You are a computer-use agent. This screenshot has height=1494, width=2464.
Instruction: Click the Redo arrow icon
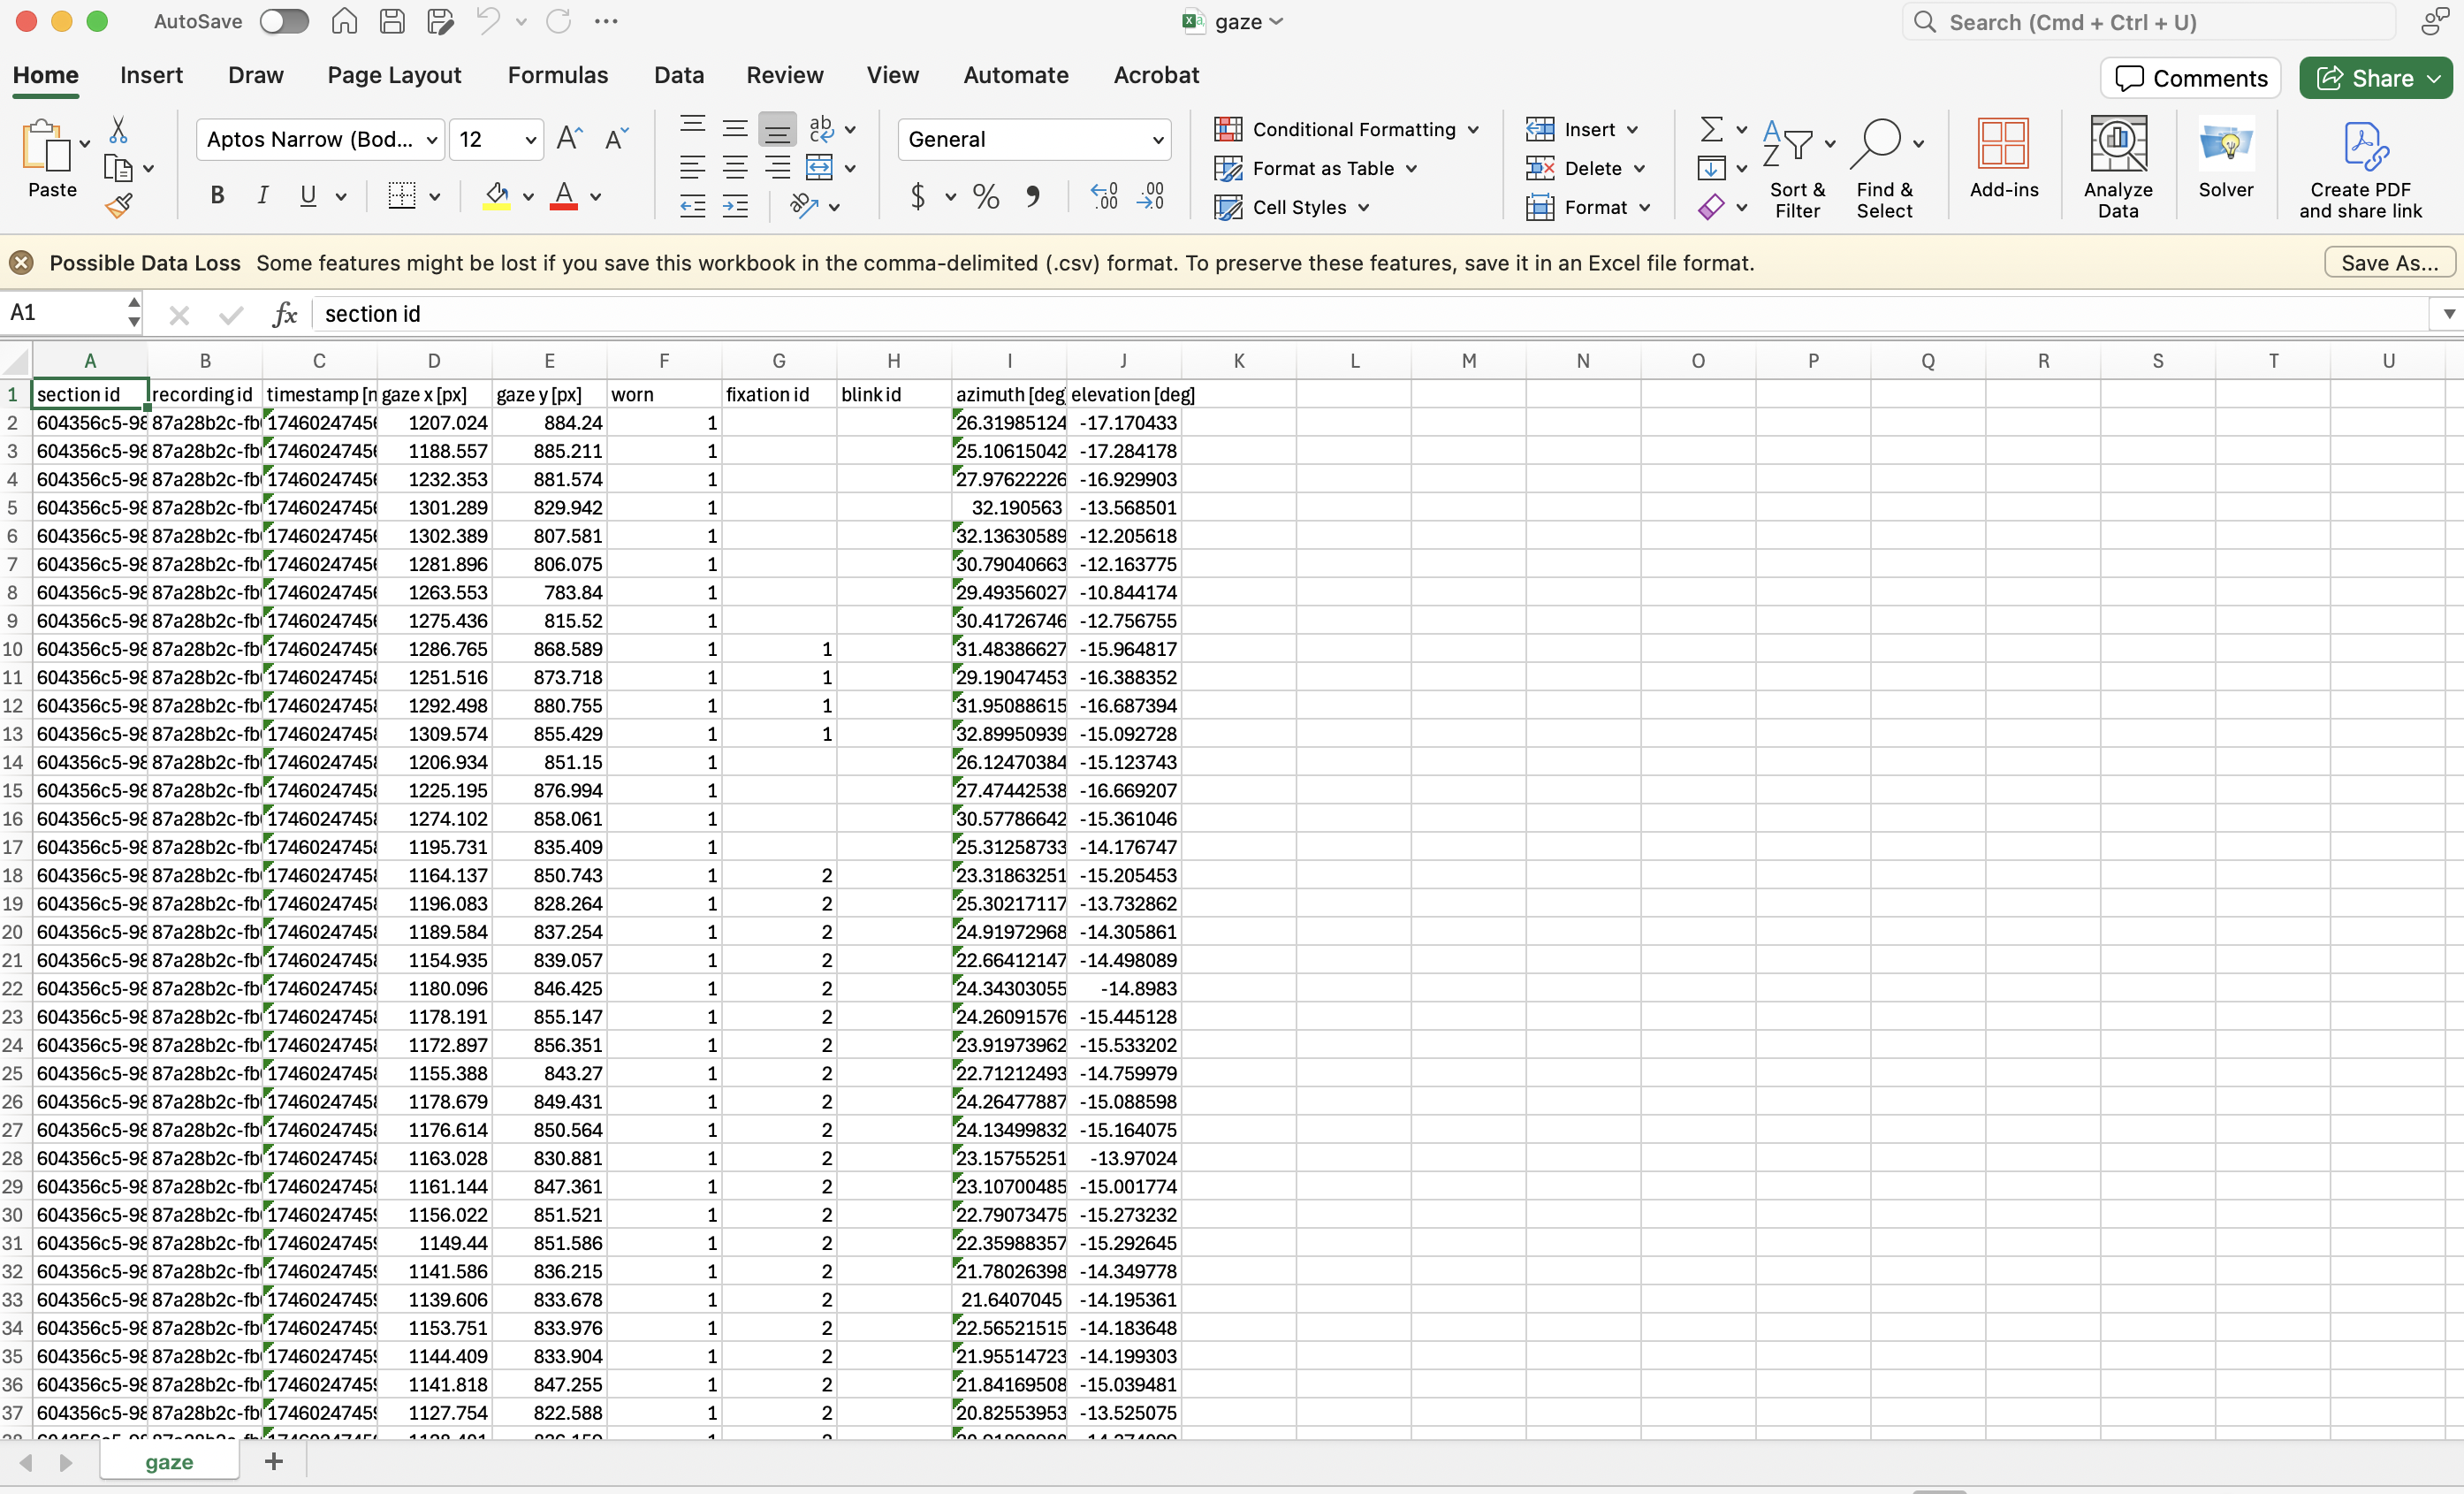click(558, 22)
